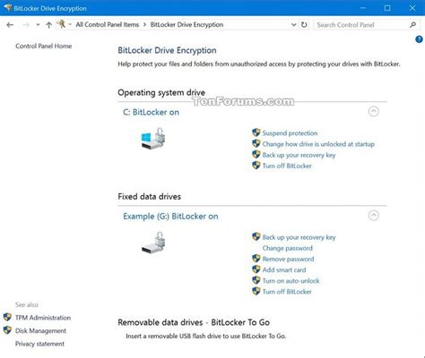Click Add smart card link

click(x=284, y=270)
